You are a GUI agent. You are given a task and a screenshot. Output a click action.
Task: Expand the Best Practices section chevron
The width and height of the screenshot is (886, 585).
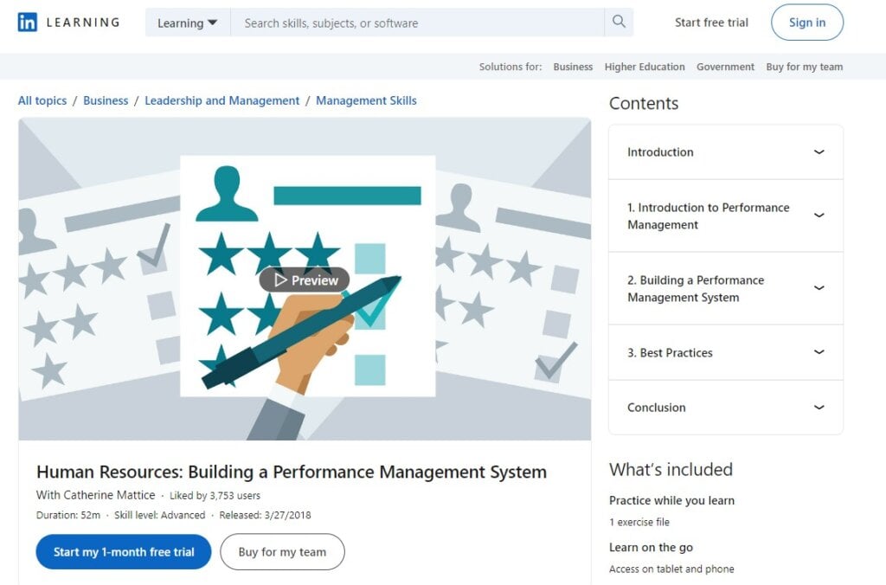(819, 352)
